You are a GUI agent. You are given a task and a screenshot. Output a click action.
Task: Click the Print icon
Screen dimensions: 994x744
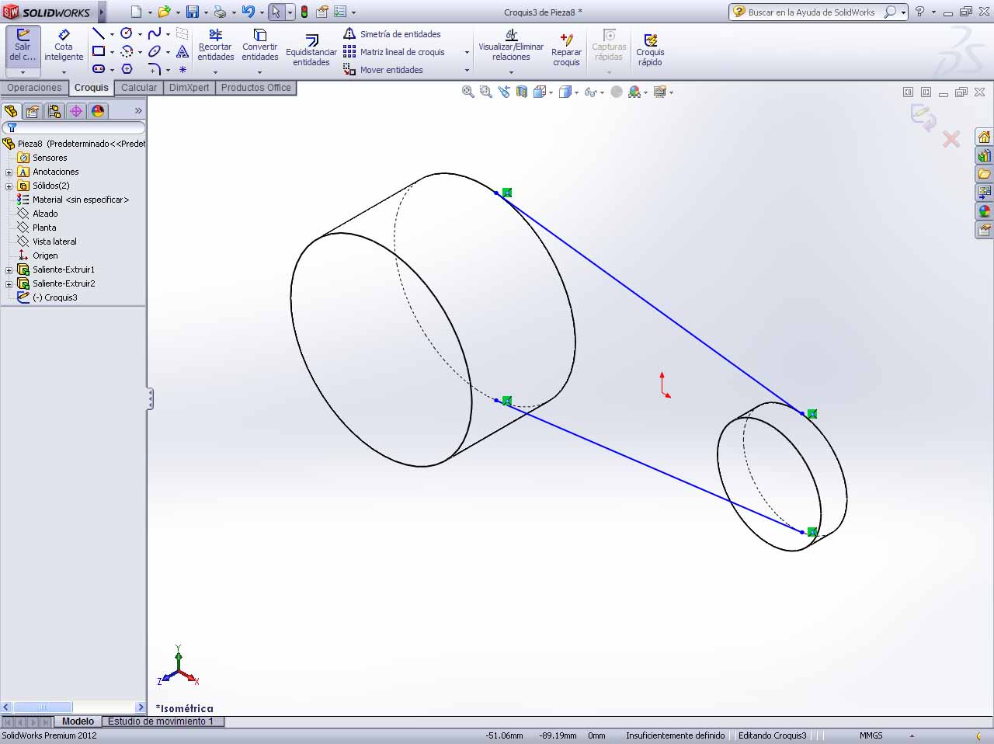[x=220, y=12]
